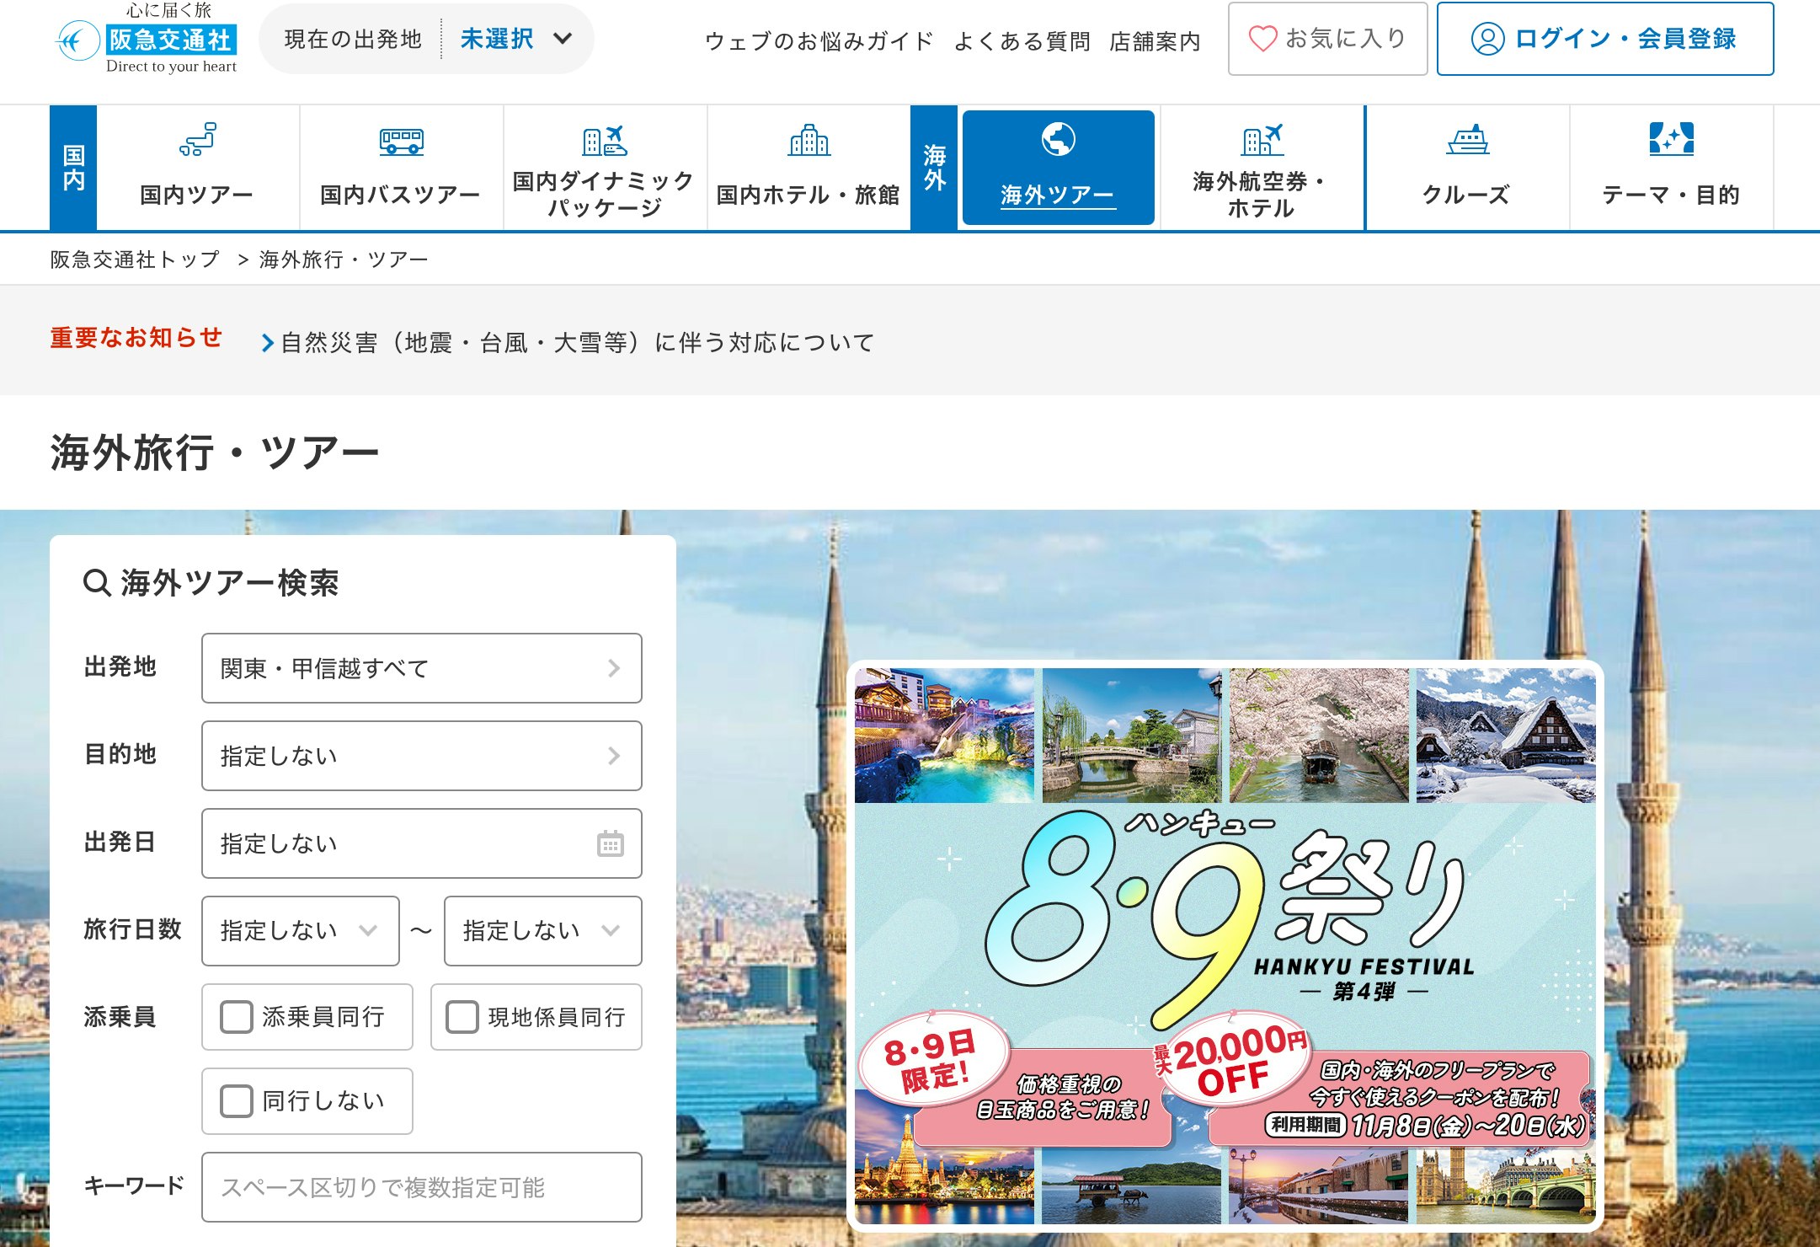Screen dimensions: 1820x1247
Task: Select 海外航空券・ホテル tab
Action: (1262, 168)
